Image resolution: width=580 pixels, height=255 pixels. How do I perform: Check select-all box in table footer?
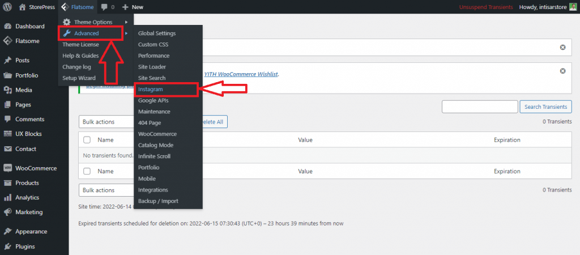coord(87,171)
